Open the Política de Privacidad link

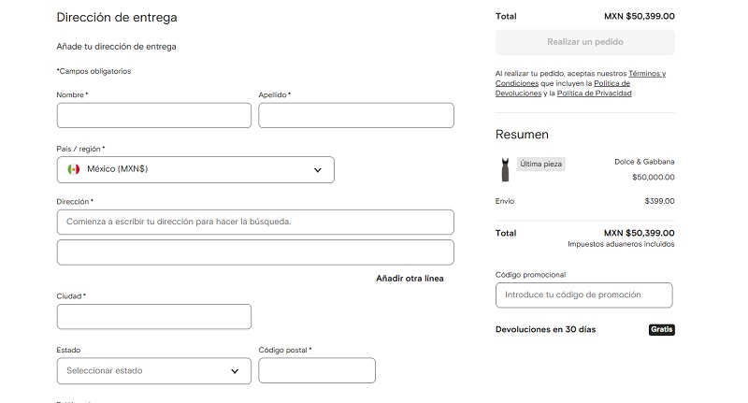point(595,94)
